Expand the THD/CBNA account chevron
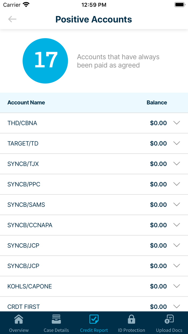Screen dimensions: 188x334 [176, 123]
